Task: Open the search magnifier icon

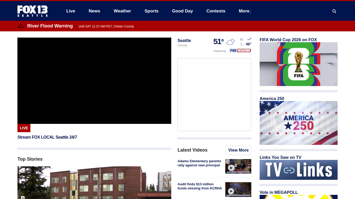Action: pyautogui.click(x=334, y=11)
